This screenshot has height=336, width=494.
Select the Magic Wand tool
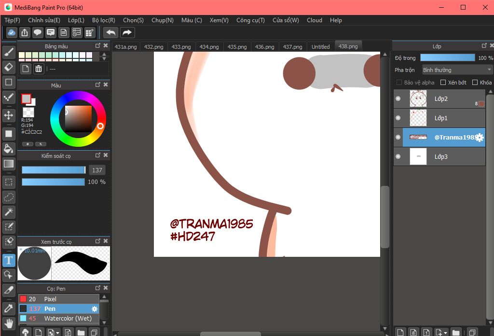9,212
